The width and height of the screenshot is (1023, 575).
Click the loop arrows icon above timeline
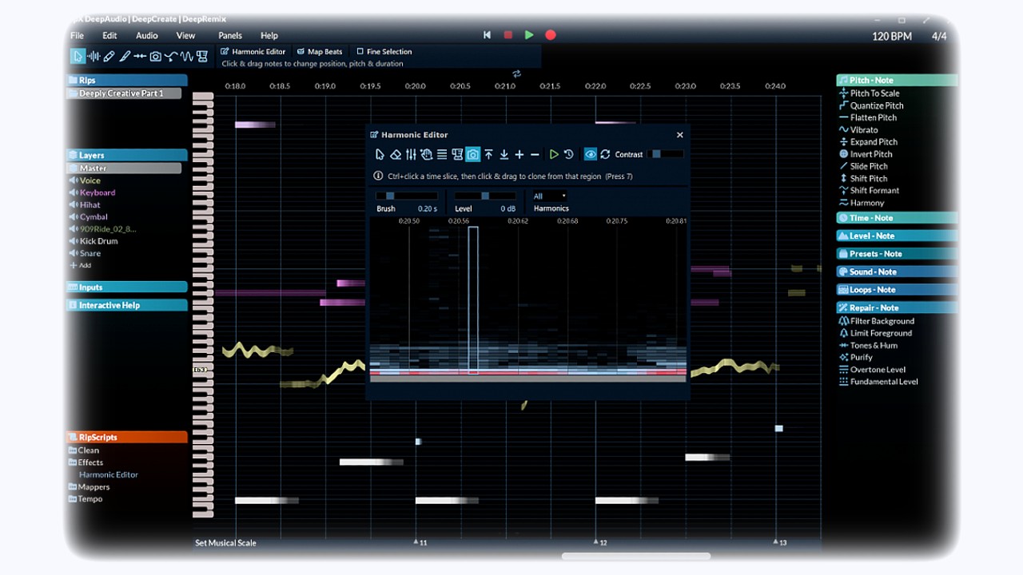pos(516,74)
